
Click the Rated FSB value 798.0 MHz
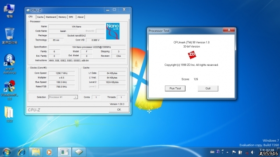62,87
